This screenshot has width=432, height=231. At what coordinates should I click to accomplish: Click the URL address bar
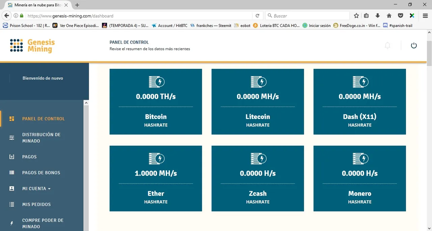coord(138,16)
